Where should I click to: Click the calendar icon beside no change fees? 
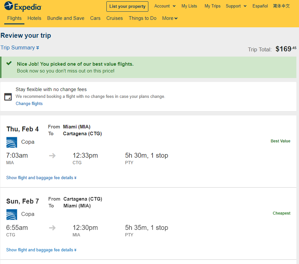[x=8, y=97]
